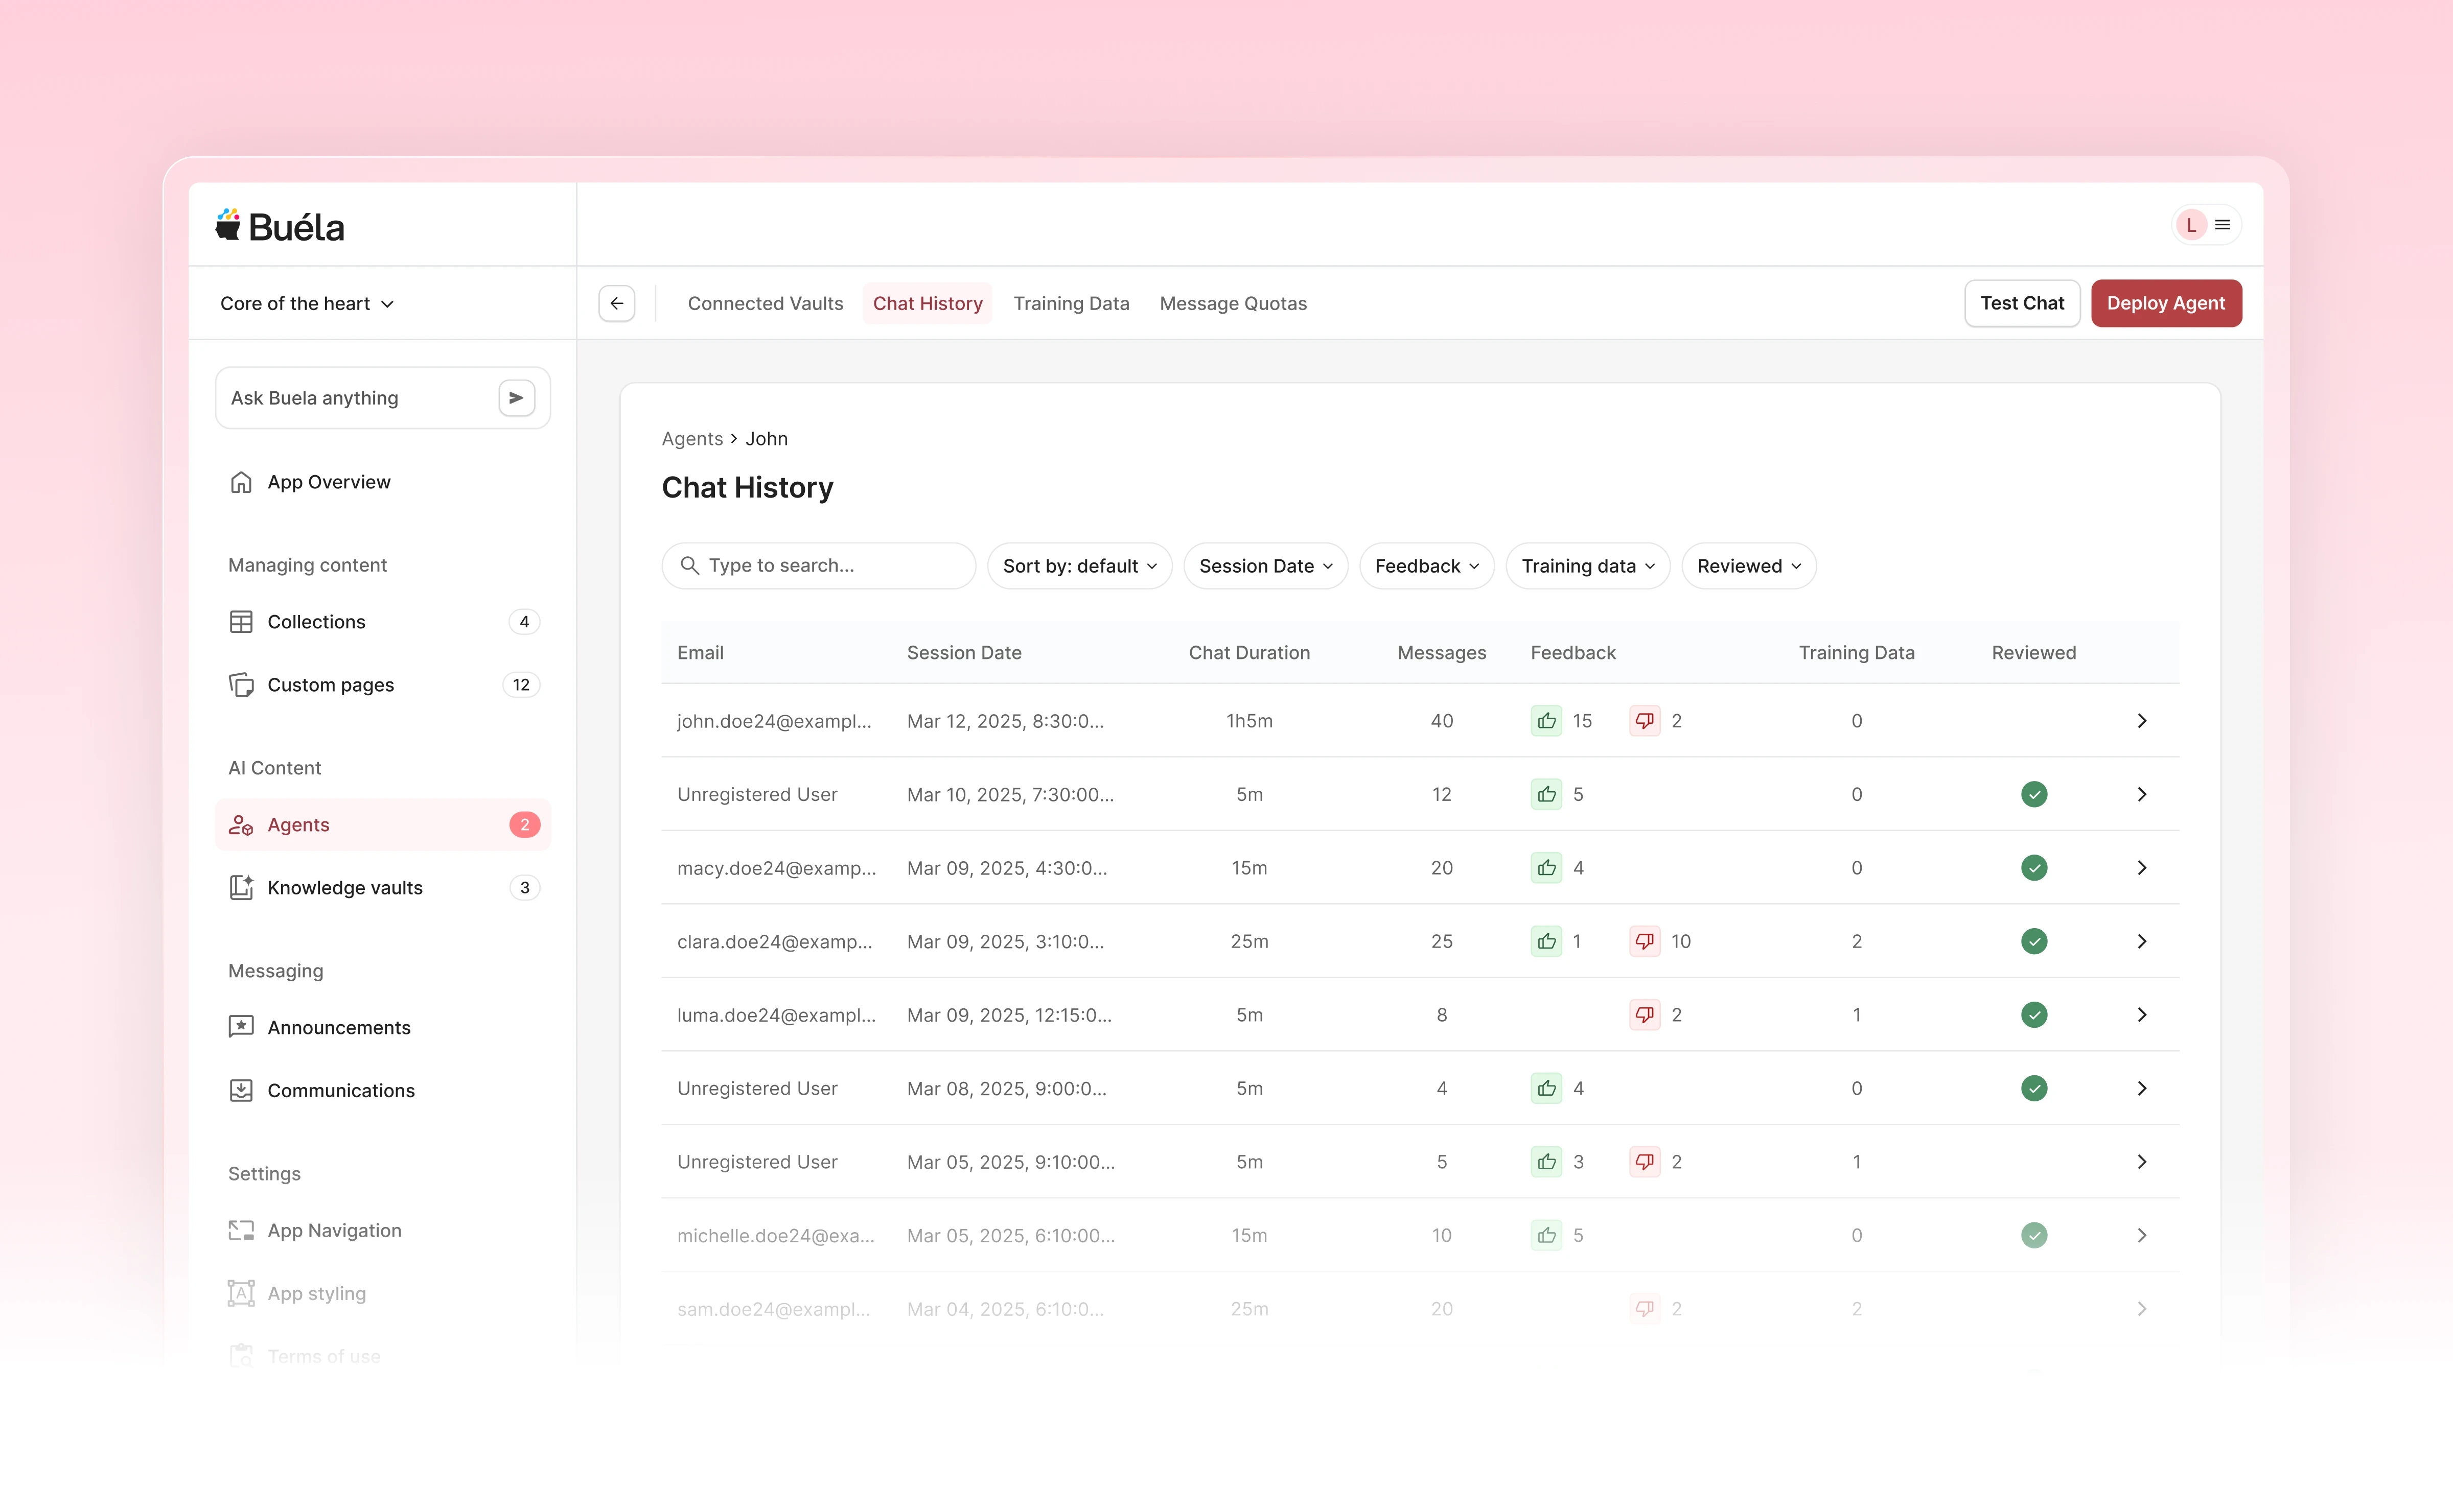
Task: Click thumbs up icon in john.doe24 row
Action: click(x=1545, y=721)
